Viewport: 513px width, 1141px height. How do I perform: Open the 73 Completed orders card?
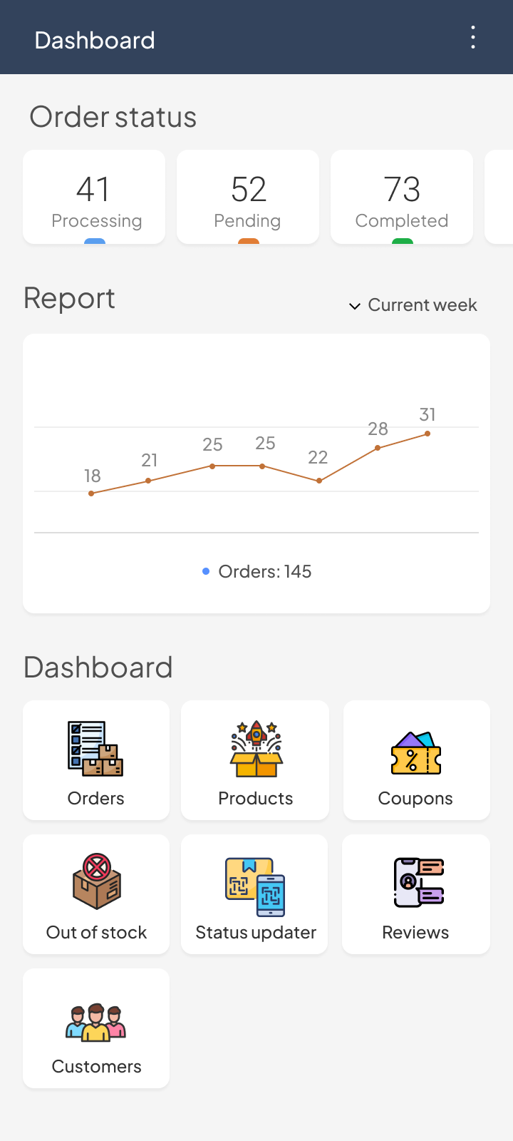pos(402,197)
